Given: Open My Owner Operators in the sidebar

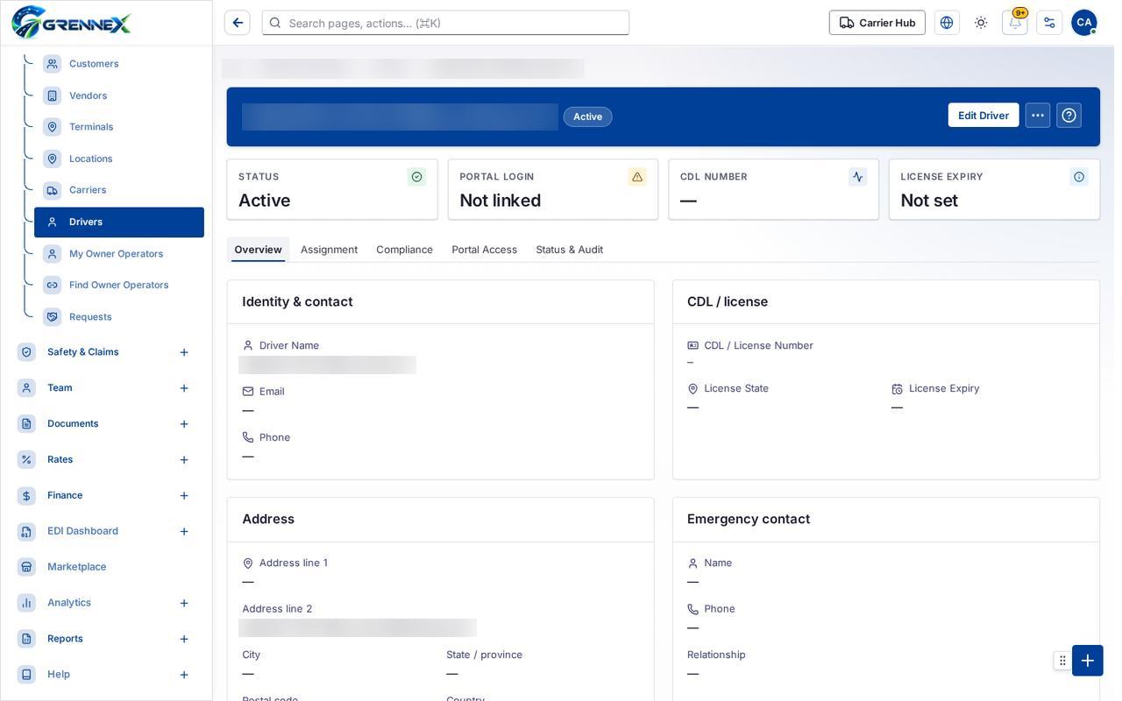Looking at the screenshot, I should pos(119,254).
